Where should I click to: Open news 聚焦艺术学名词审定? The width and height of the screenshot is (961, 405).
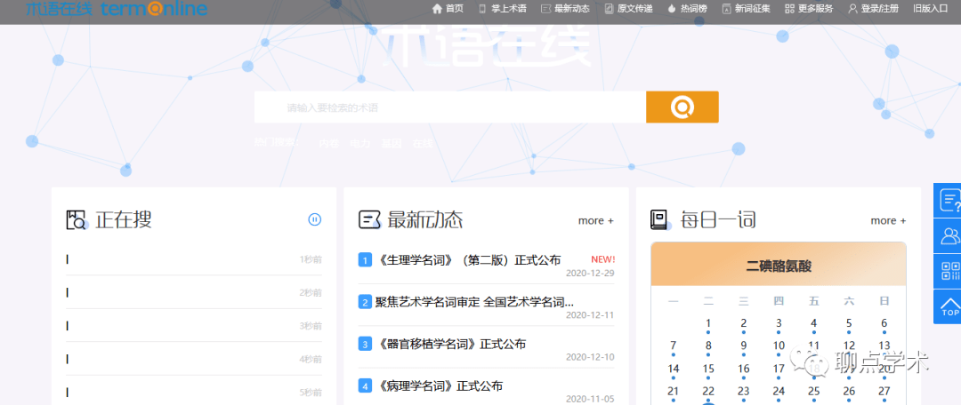475,302
